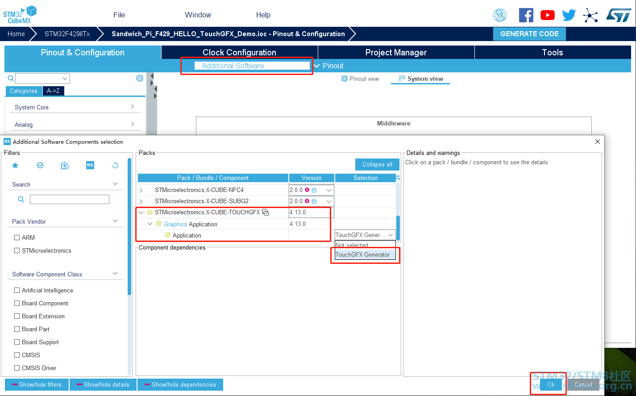The height and width of the screenshot is (396, 636).
Task: Click the ST community network icon
Action: (590, 15)
